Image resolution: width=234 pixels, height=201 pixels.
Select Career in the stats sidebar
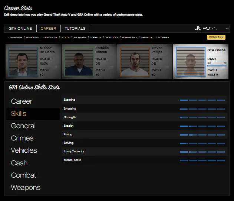click(x=22, y=101)
